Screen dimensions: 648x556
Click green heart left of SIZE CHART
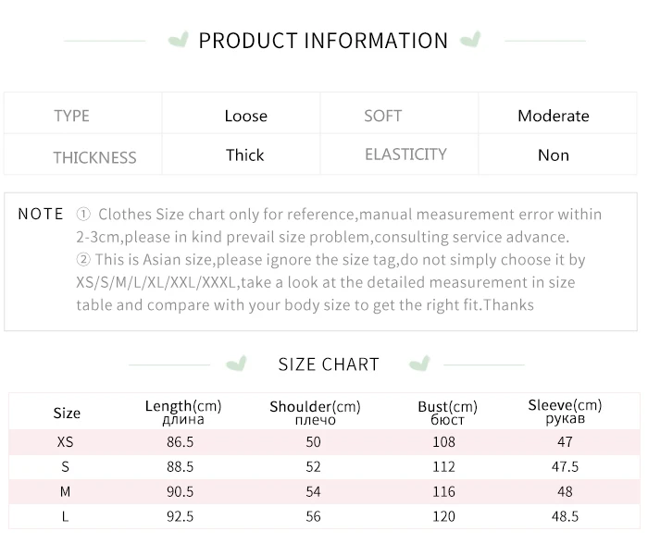tap(237, 364)
